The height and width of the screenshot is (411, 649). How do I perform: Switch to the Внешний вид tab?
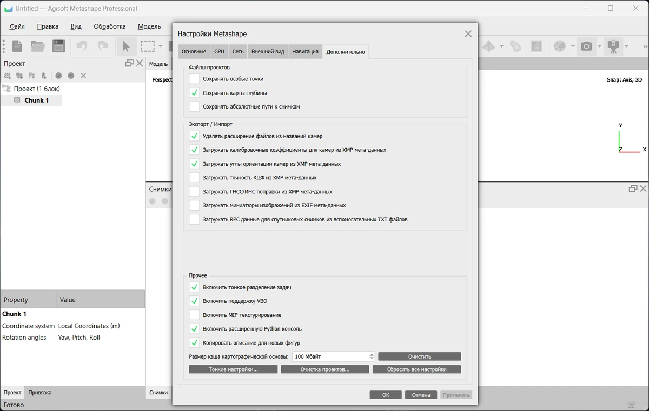pyautogui.click(x=268, y=52)
